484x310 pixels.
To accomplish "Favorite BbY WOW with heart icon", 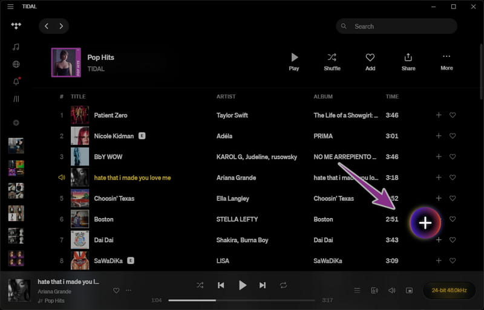I will click(453, 157).
